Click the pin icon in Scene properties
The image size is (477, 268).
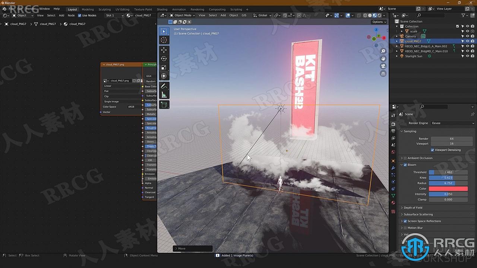point(473,114)
